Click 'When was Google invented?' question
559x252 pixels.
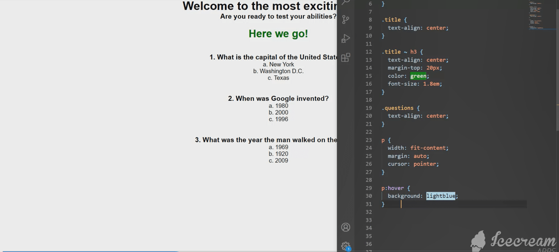coord(278,98)
